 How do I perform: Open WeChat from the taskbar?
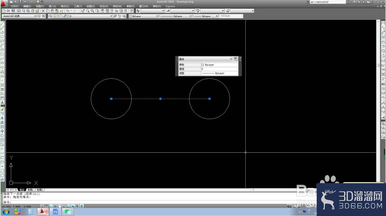point(68,211)
